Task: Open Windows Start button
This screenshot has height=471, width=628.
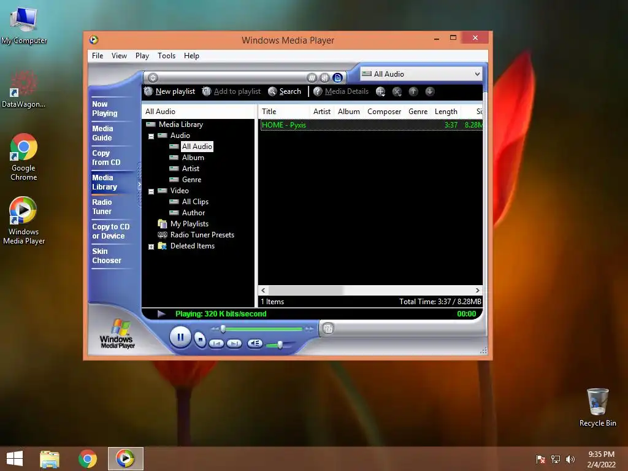Action: [x=15, y=459]
